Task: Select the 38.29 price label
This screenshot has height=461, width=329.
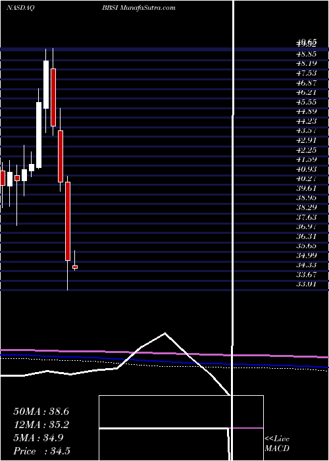Action: pyautogui.click(x=306, y=207)
